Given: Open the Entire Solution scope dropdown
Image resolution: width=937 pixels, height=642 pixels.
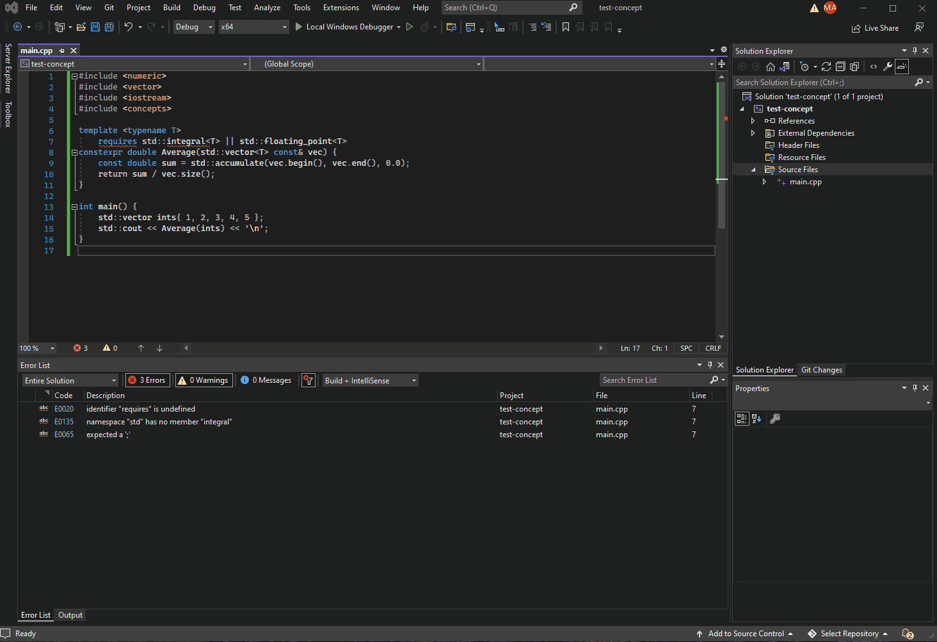Looking at the screenshot, I should pyautogui.click(x=70, y=380).
